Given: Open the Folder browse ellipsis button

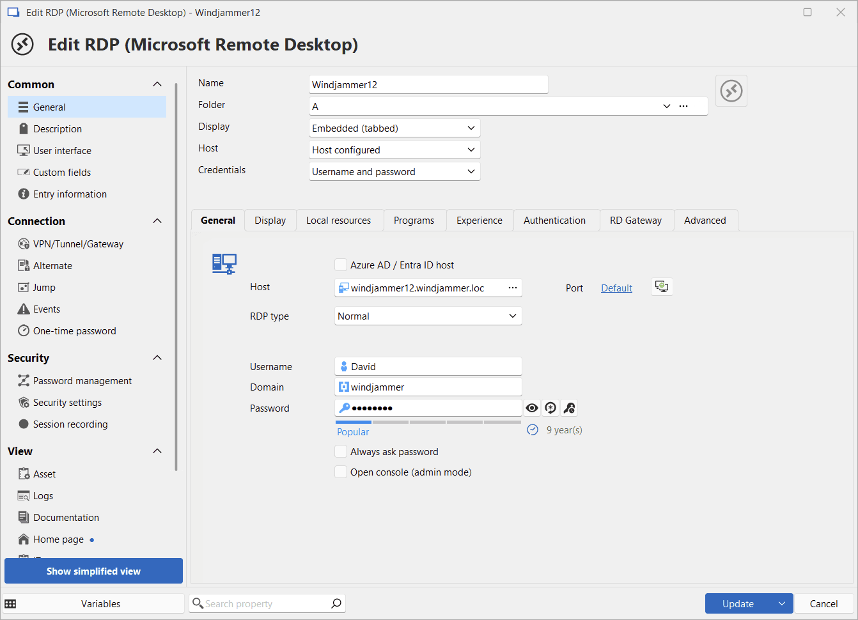Looking at the screenshot, I should coord(683,107).
